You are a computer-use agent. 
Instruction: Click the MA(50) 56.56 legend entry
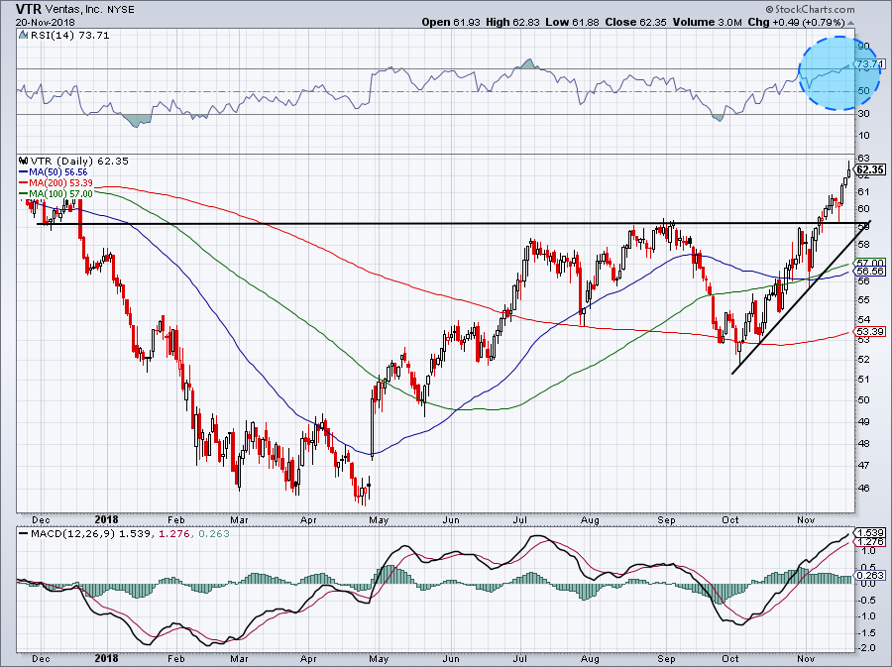click(53, 171)
